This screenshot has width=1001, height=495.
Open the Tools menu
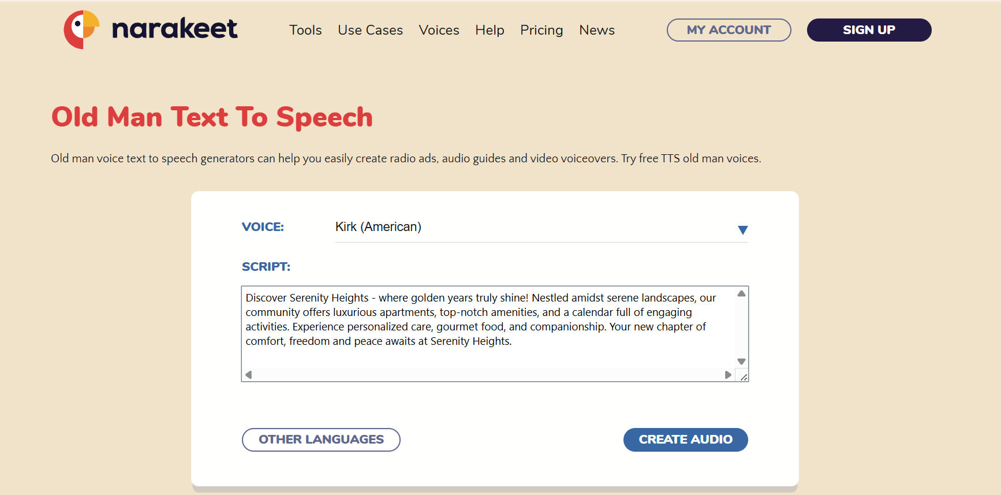pyautogui.click(x=305, y=30)
